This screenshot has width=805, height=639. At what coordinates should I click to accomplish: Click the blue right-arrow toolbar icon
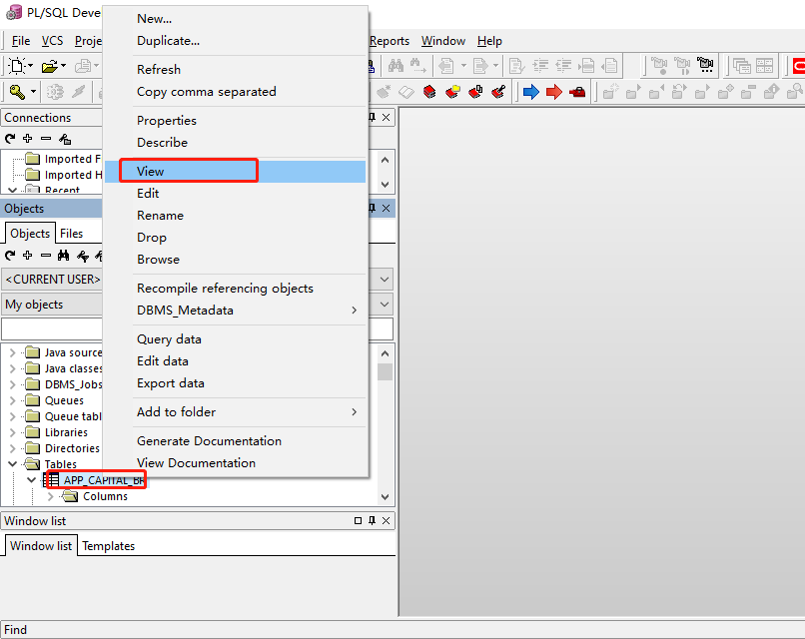point(531,92)
